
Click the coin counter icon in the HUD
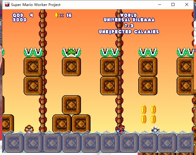pos(57,15)
